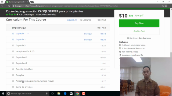
Task: Launch Microsoft Edge from taskbar
Action: 65,94
